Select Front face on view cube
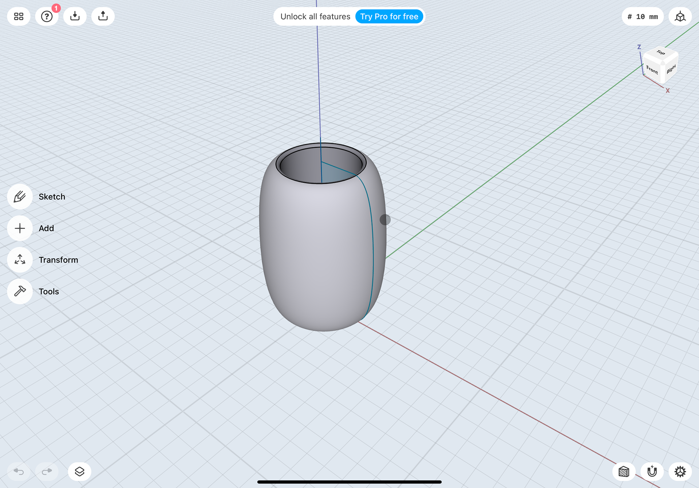 pyautogui.click(x=652, y=70)
